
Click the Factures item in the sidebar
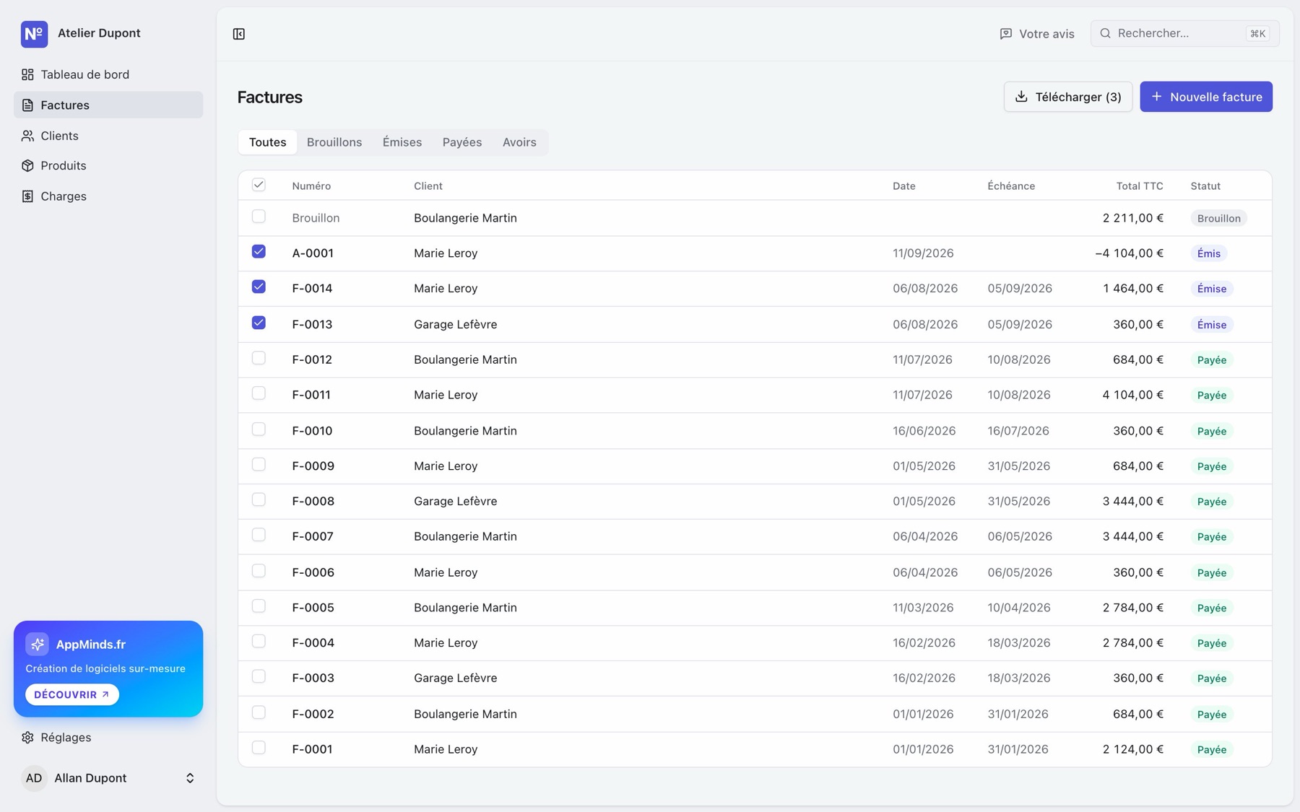pyautogui.click(x=108, y=105)
